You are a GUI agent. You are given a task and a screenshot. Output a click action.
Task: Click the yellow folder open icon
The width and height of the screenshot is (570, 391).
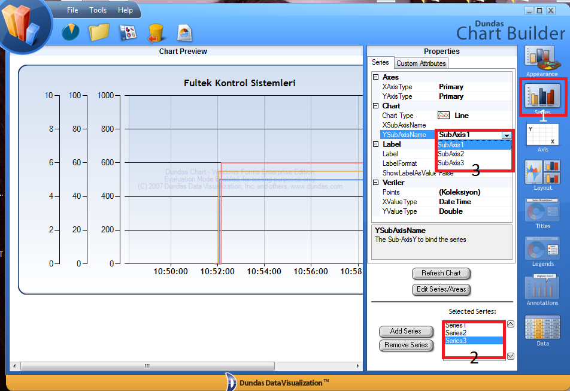(x=99, y=32)
